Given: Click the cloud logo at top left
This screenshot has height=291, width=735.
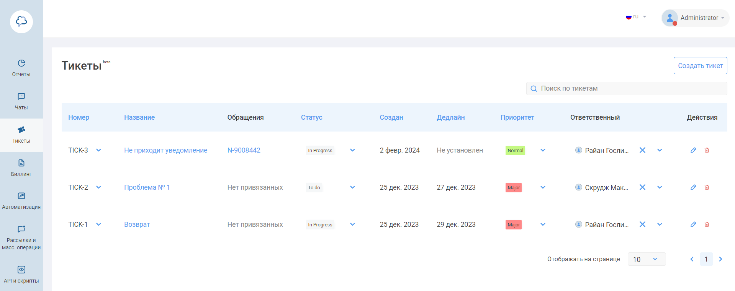Looking at the screenshot, I should click(x=21, y=22).
